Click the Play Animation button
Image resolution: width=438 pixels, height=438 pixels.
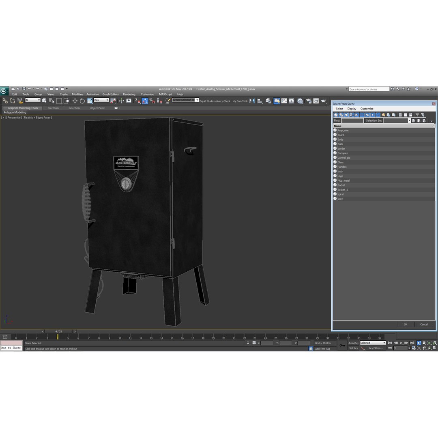(x=401, y=343)
